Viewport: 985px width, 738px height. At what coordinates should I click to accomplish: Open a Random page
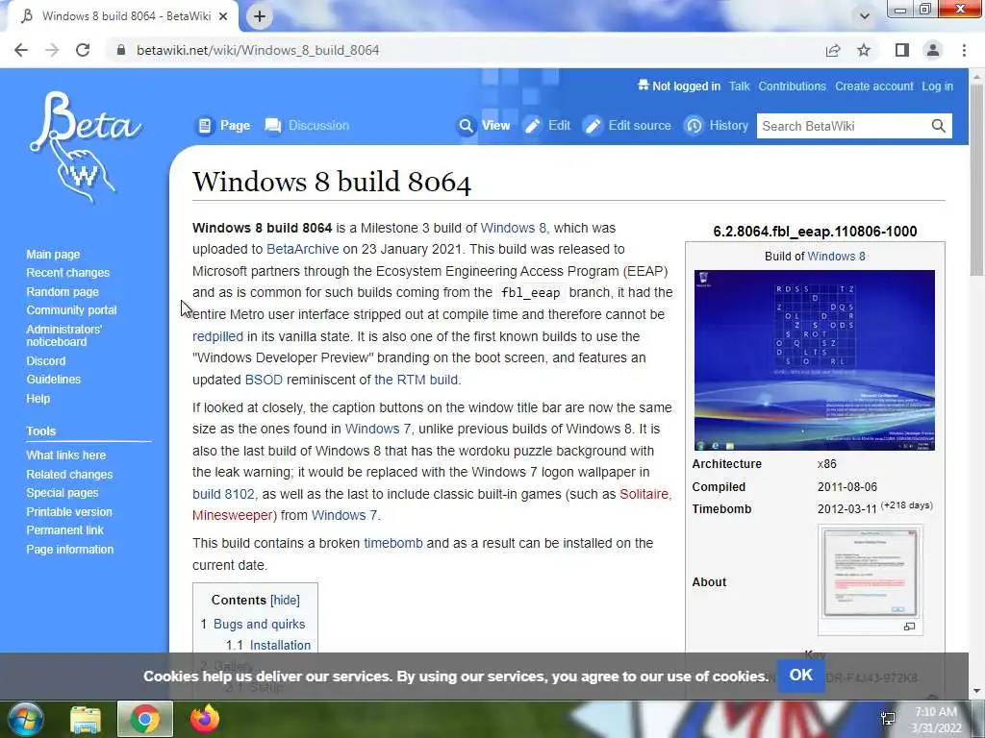click(x=63, y=291)
